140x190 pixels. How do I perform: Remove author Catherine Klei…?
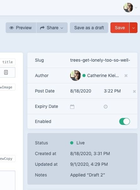126,75
